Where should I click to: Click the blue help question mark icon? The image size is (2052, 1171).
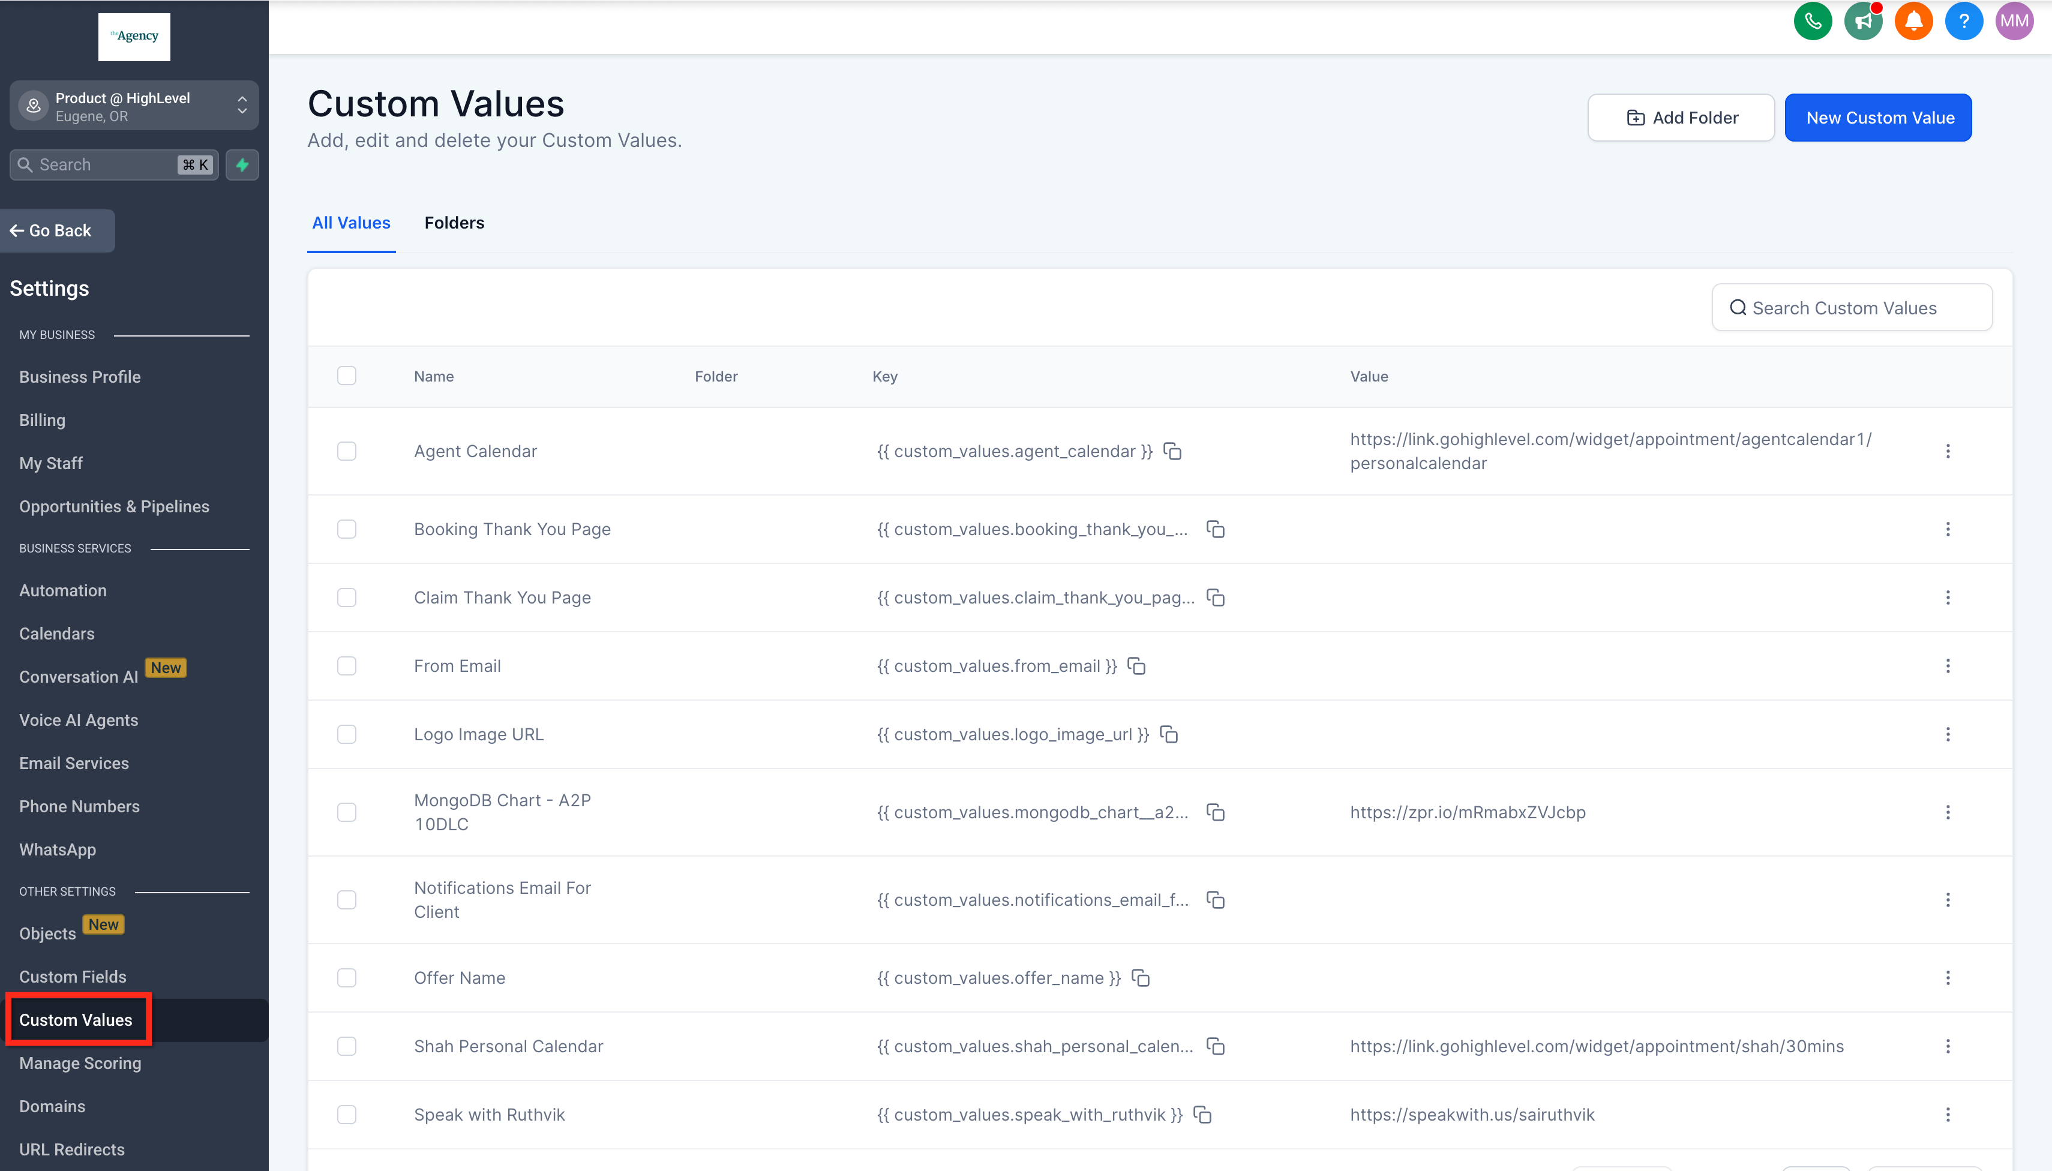click(x=1964, y=22)
